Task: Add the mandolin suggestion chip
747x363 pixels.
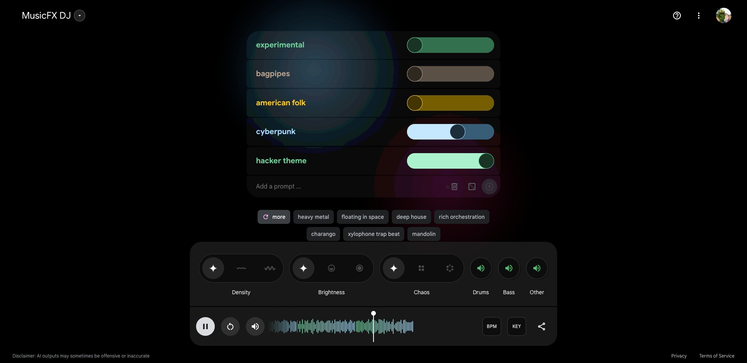Action: tap(424, 234)
